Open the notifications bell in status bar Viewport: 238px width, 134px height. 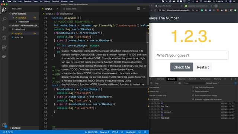click(145, 132)
